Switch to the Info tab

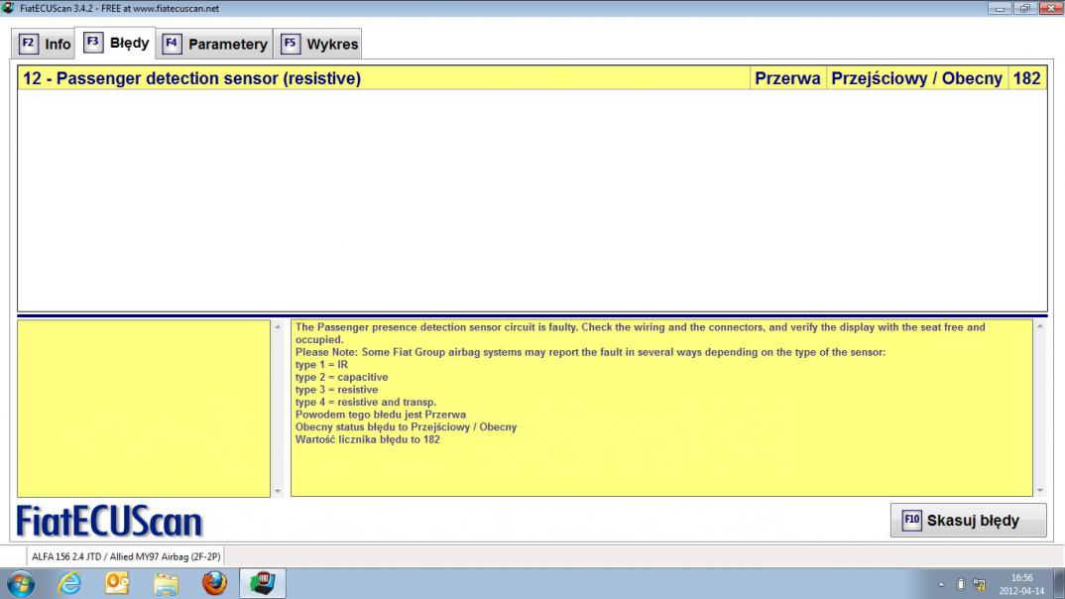(45, 45)
